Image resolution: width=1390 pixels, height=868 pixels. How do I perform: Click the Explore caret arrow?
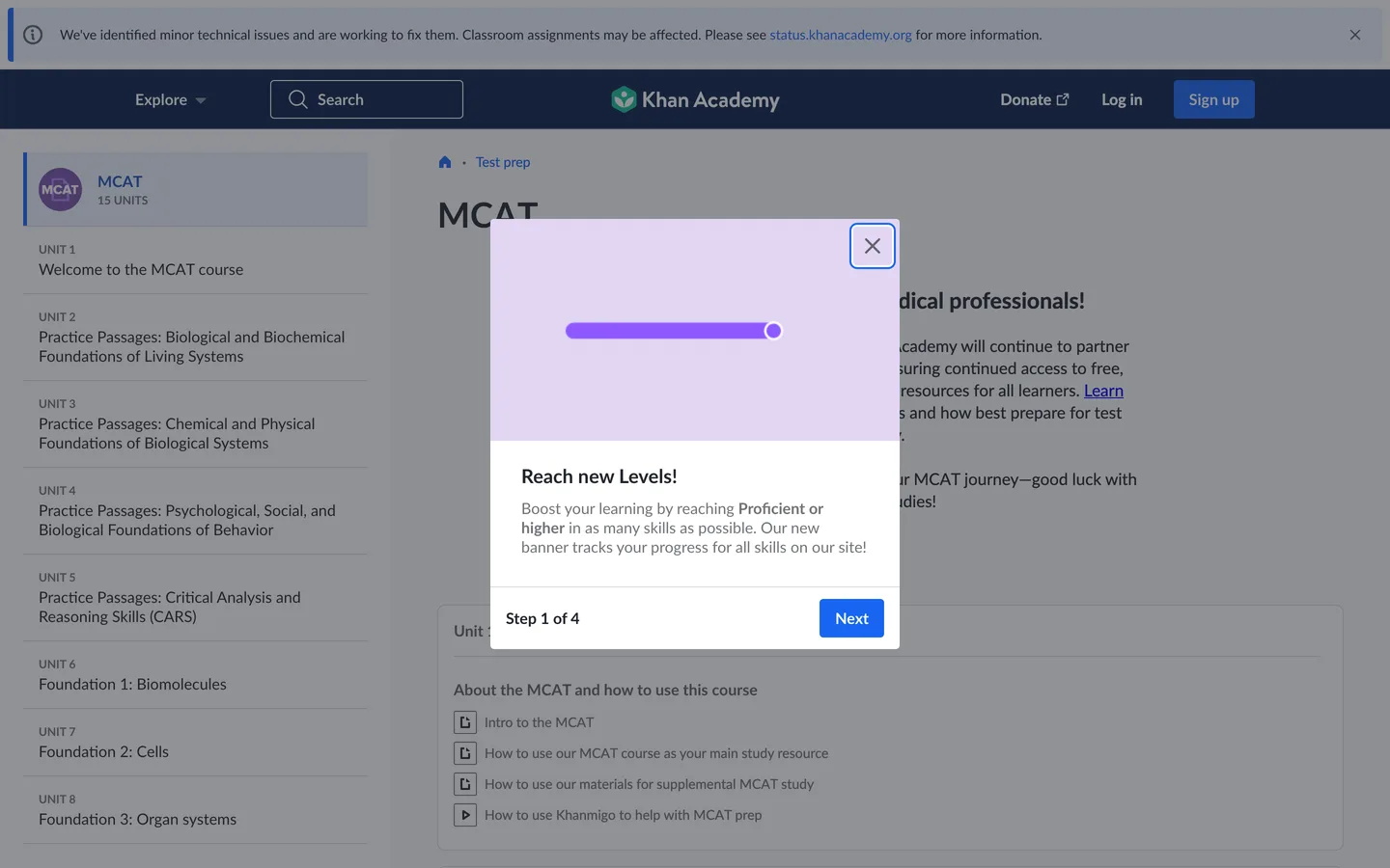click(x=201, y=100)
